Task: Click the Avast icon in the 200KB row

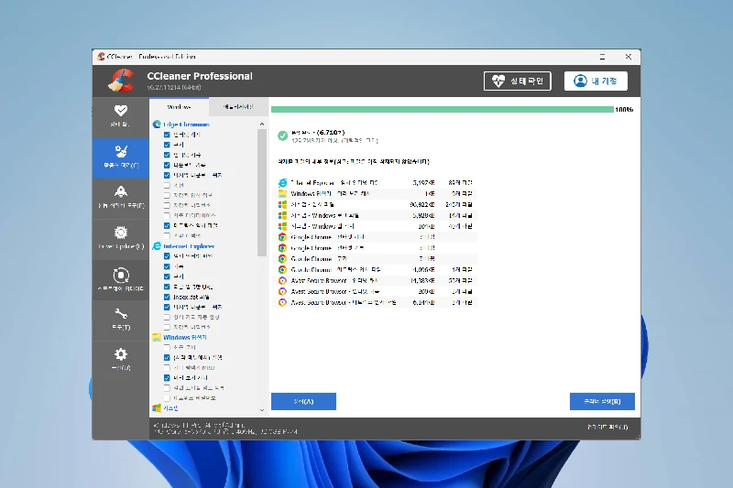Action: pos(282,291)
